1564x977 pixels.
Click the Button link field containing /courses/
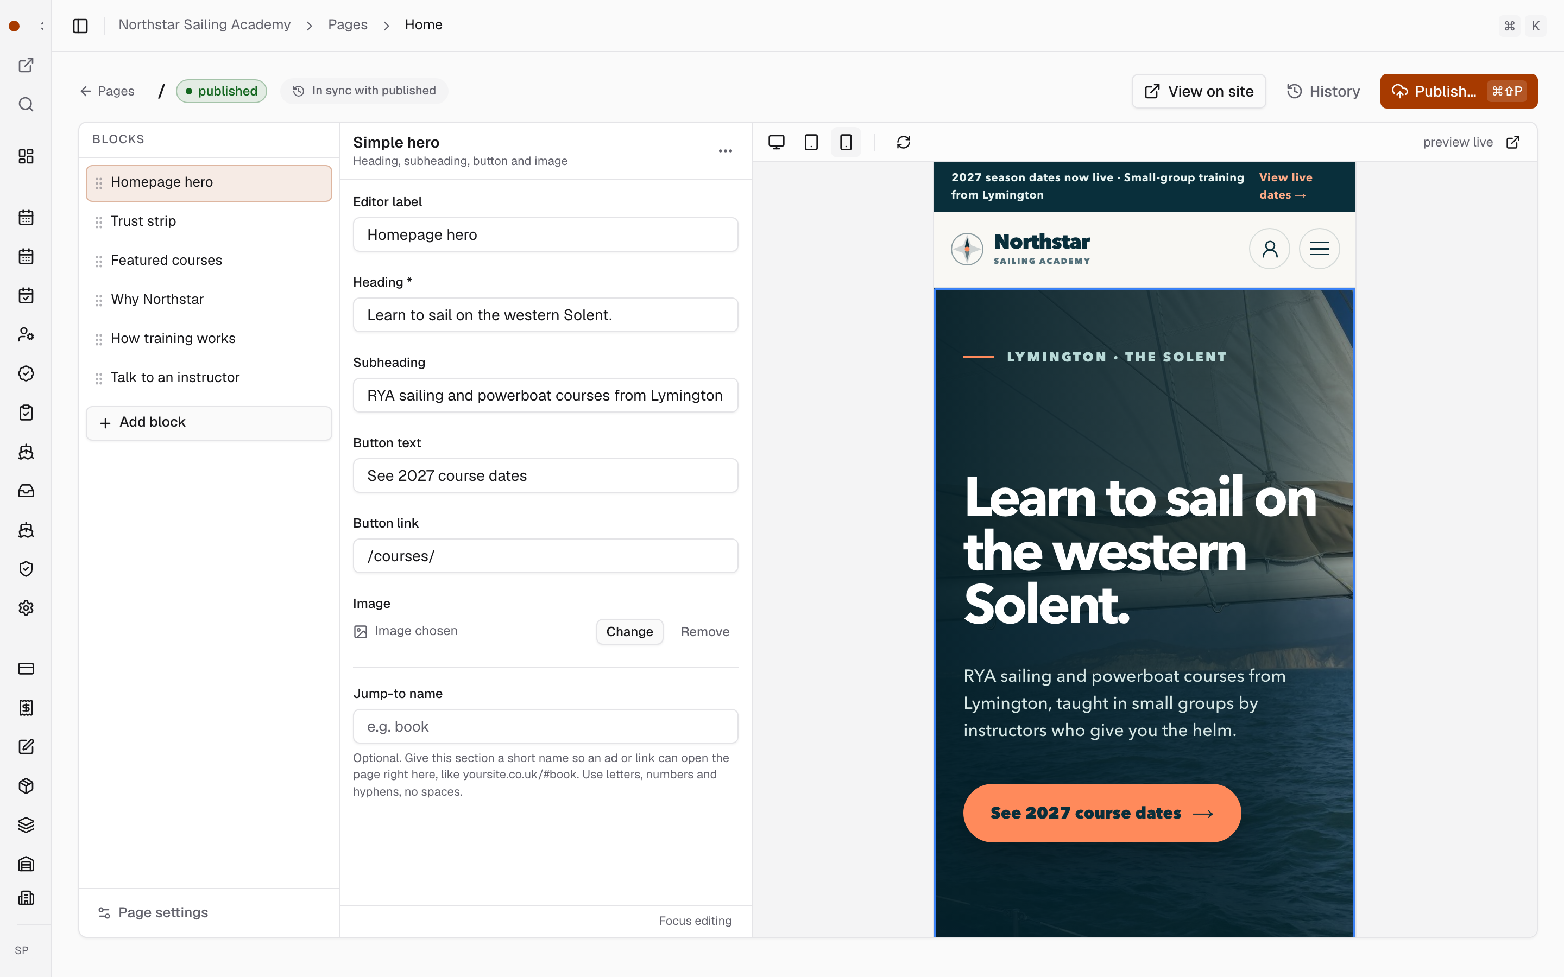click(x=545, y=556)
